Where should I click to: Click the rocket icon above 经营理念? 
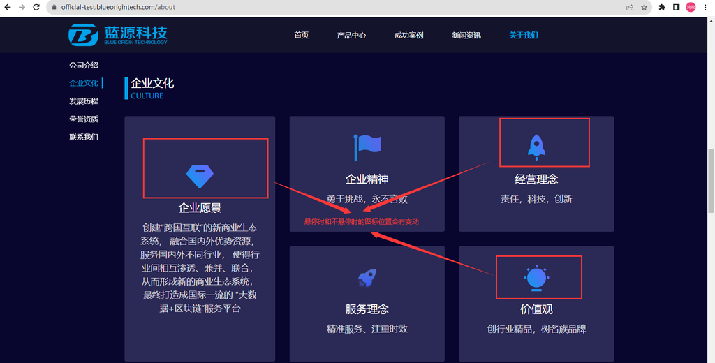point(536,146)
